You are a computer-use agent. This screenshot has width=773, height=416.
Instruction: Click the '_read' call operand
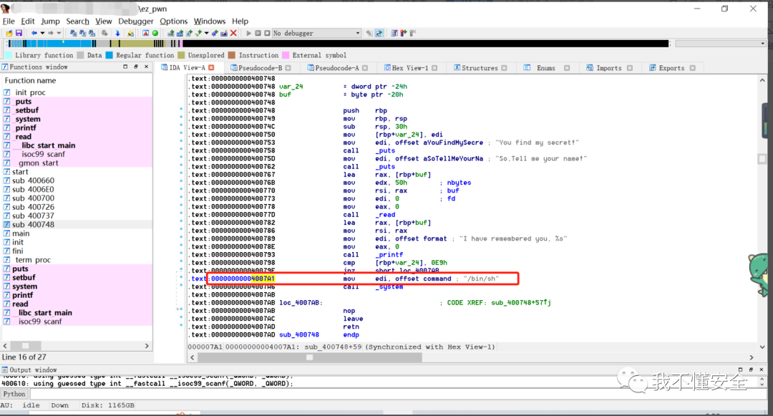point(385,214)
